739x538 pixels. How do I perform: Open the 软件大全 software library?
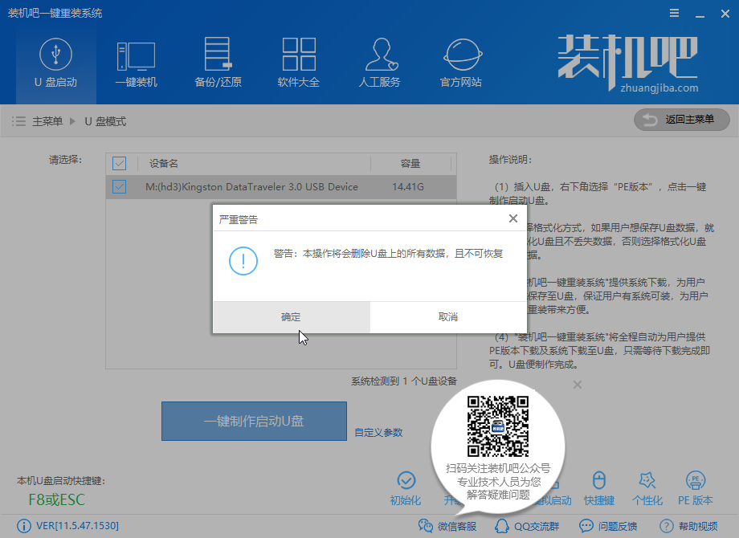pos(298,63)
